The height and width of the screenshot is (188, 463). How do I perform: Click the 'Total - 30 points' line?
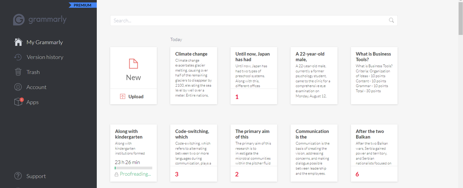368,91
